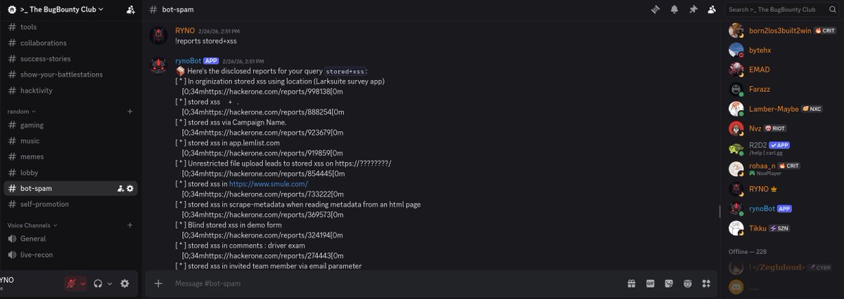Click the rynoBot username in chat message
This screenshot has height=299, width=844.
click(188, 61)
